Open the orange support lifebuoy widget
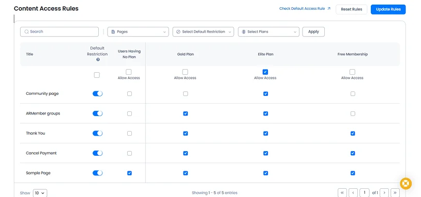Image resolution: width=421 pixels, height=197 pixels. [405, 184]
